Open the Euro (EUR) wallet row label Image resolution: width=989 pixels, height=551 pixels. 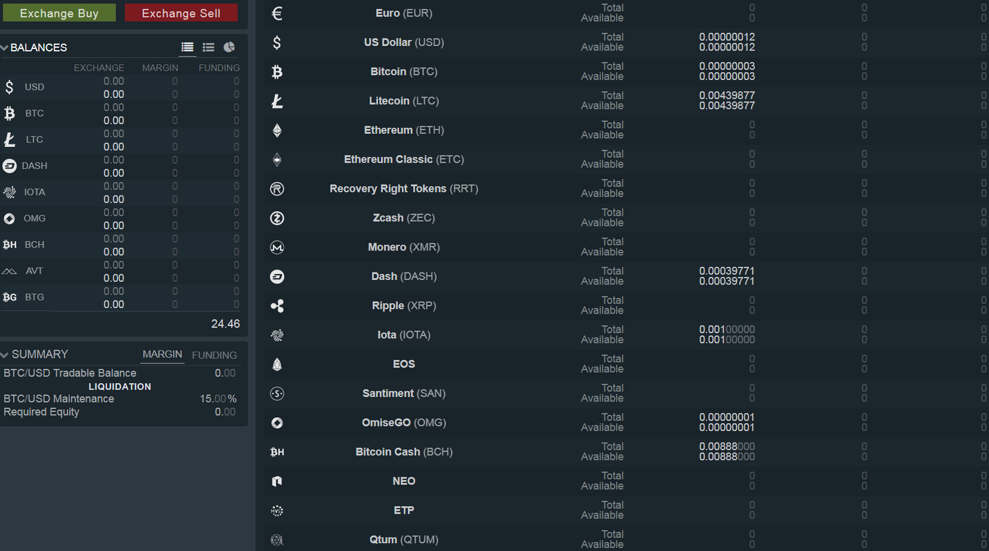coord(404,13)
